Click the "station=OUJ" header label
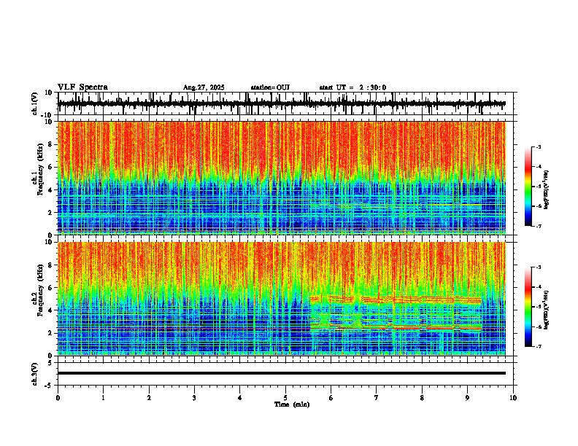Image resolution: width=578 pixels, height=446 pixels. (270, 87)
